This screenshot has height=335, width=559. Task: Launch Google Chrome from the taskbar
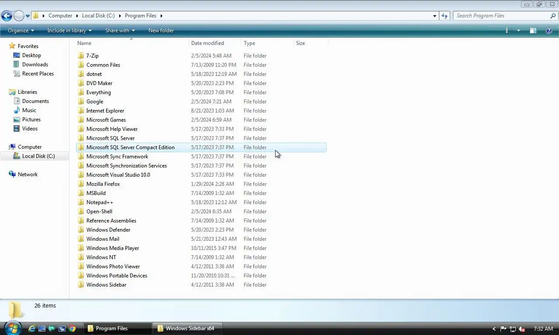(72, 328)
